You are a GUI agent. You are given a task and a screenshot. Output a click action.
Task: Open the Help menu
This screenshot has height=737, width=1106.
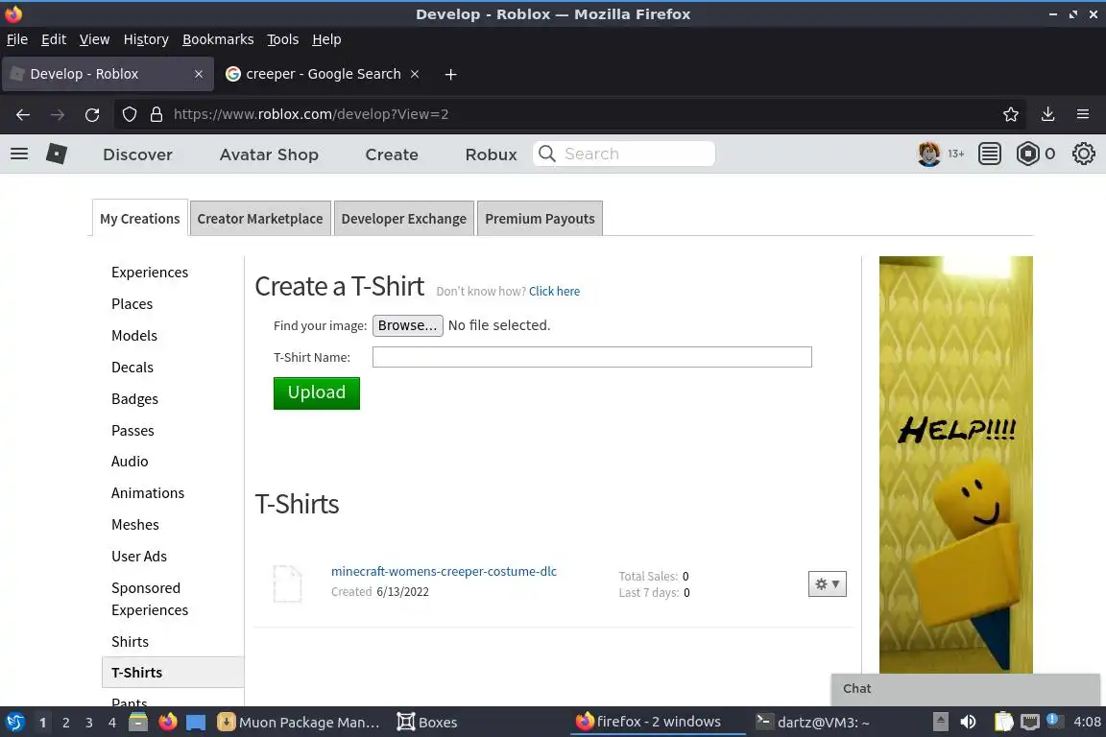tap(326, 39)
